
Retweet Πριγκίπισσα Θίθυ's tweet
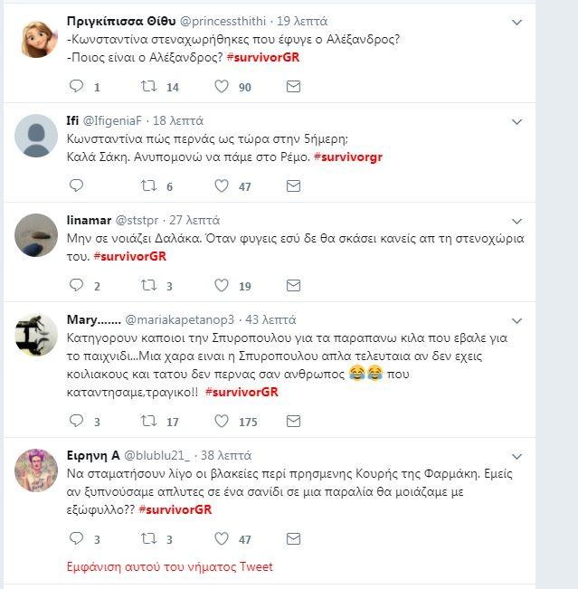(148, 87)
